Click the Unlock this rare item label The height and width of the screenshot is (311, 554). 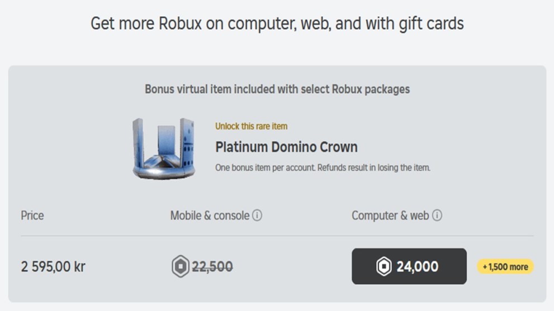251,126
